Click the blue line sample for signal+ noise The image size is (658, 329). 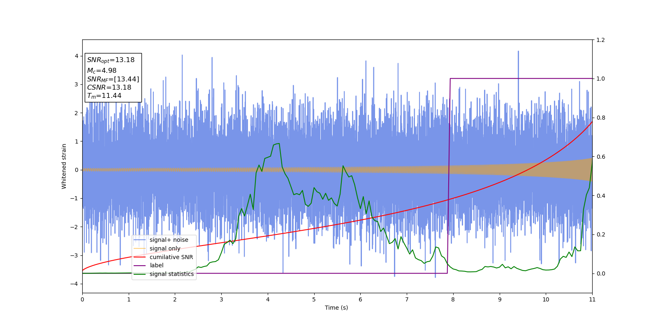[x=140, y=240]
